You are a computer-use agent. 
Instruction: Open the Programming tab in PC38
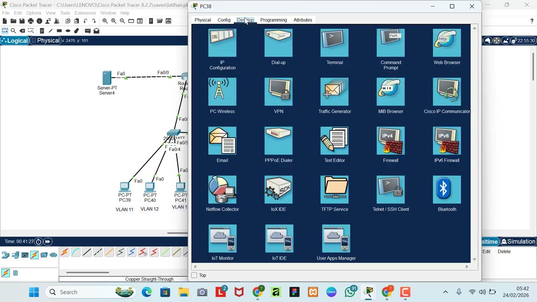click(274, 20)
